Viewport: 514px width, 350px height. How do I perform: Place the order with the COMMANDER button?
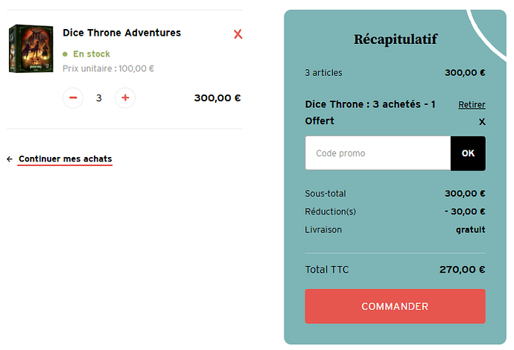(395, 306)
